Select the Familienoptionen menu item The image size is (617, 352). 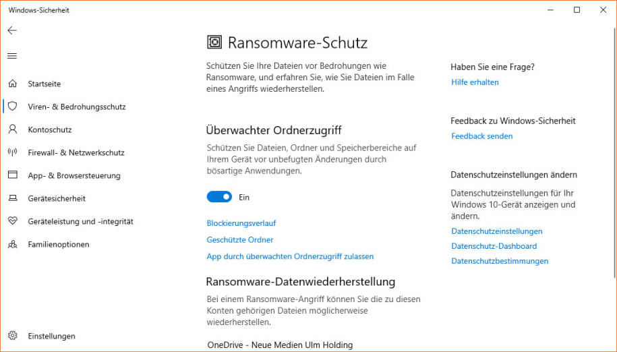click(x=58, y=244)
